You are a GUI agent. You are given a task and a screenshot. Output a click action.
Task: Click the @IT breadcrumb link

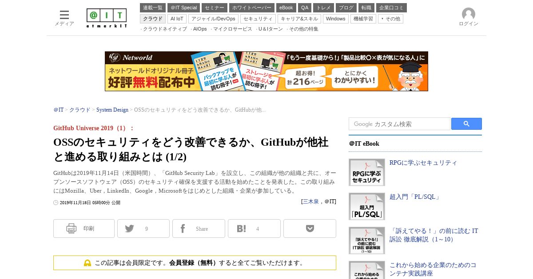coord(59,110)
